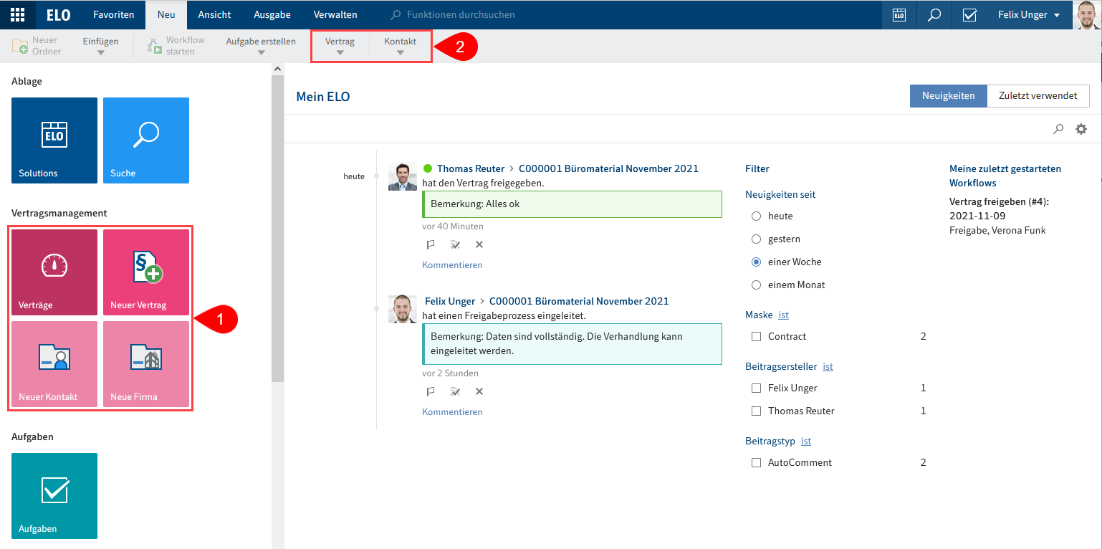Click Kommentieren under Thomas Reuter's post
Screen dimensions: 1102x549
coord(452,264)
